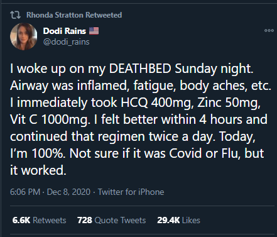Click the retweet arrows icon
The width and height of the screenshot is (277, 237).
coord(15,15)
